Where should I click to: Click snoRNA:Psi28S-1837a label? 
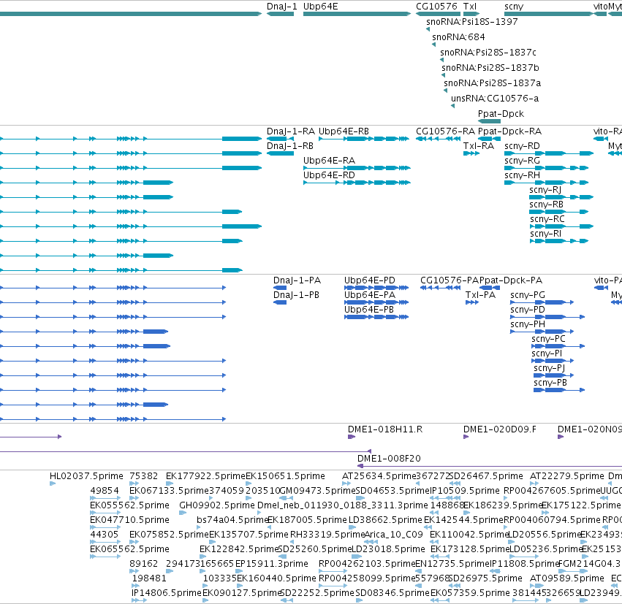493,83
